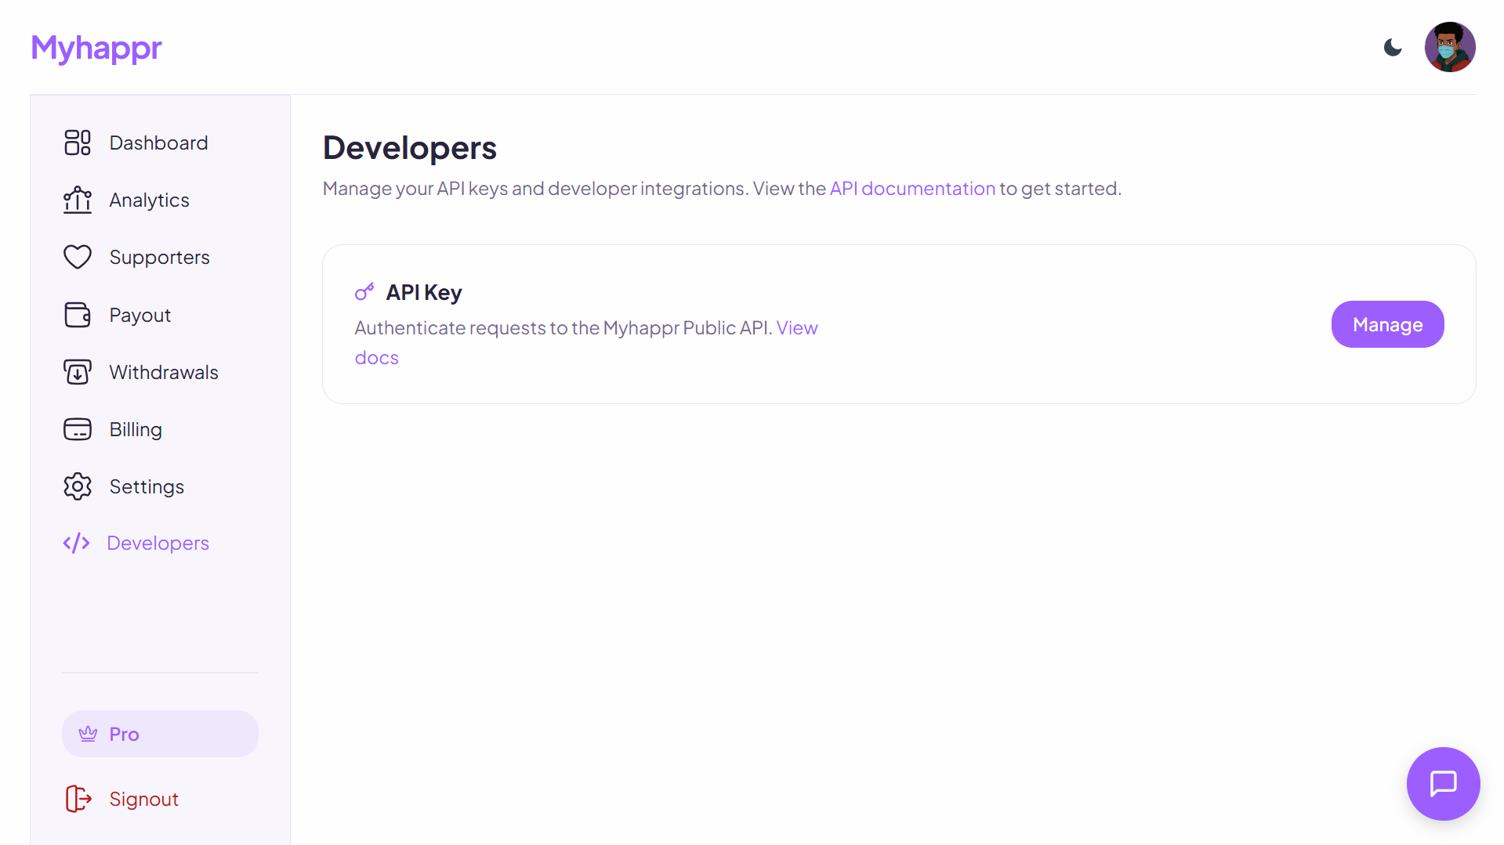This screenshot has width=1504, height=845.
Task: Click the Settings gear icon
Action: point(78,486)
